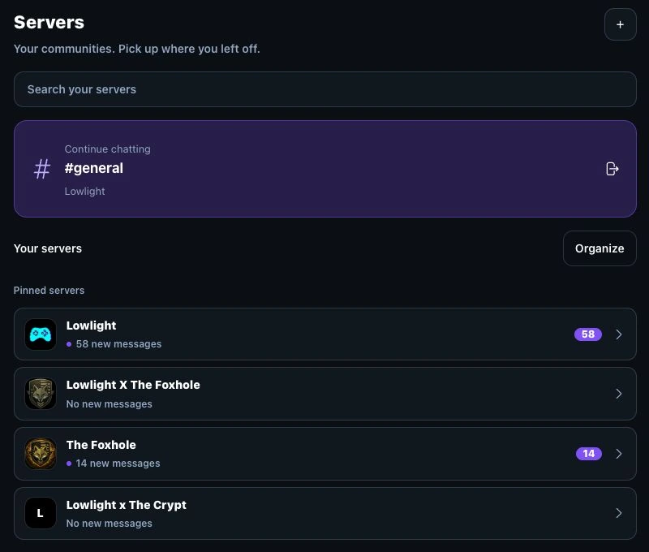The width and height of the screenshot is (649, 552).
Task: Select the Lowlight X The Foxhole wolf avatar
Action: (41, 394)
